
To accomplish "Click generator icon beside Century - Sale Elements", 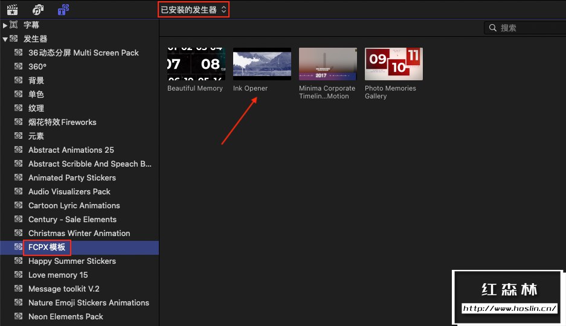I will coord(18,219).
